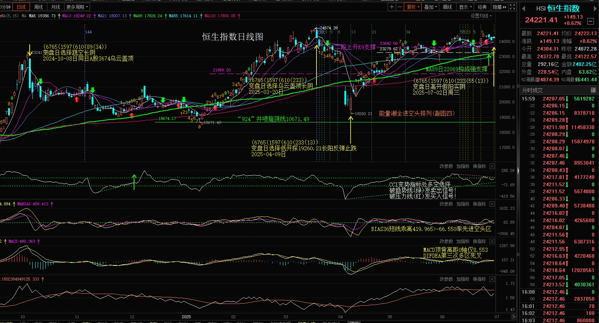This screenshot has height=323, width=599.
Task: Open the 叠加 overlay dropdown
Action: click(x=430, y=7)
